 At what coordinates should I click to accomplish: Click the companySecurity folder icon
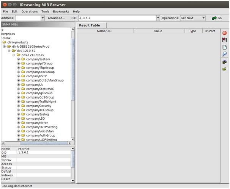click(23, 106)
